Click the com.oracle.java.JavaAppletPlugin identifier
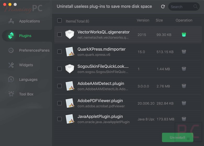 (104, 122)
